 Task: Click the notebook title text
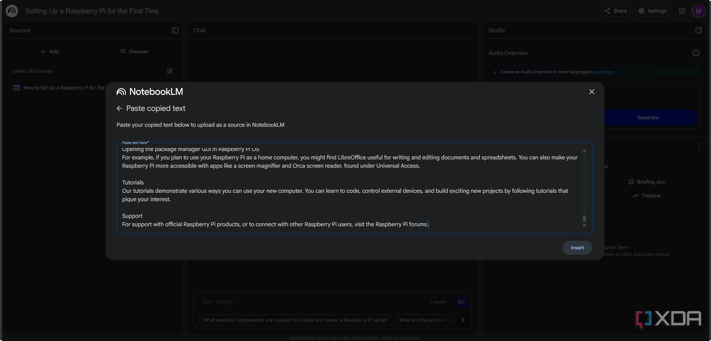pos(92,11)
